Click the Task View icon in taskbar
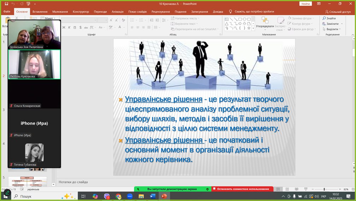Screen dimensions: 356x201 pos(84,196)
